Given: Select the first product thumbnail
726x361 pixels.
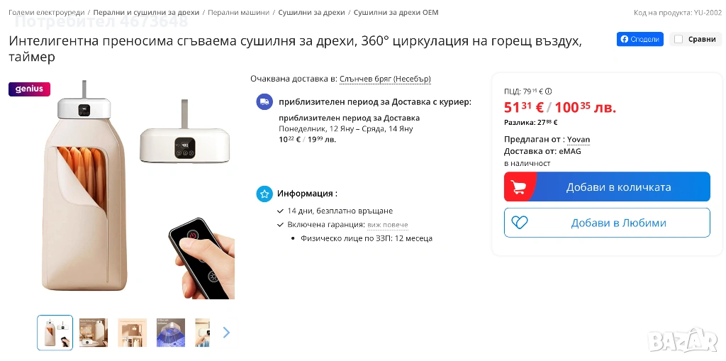Looking at the screenshot, I should click(55, 333).
